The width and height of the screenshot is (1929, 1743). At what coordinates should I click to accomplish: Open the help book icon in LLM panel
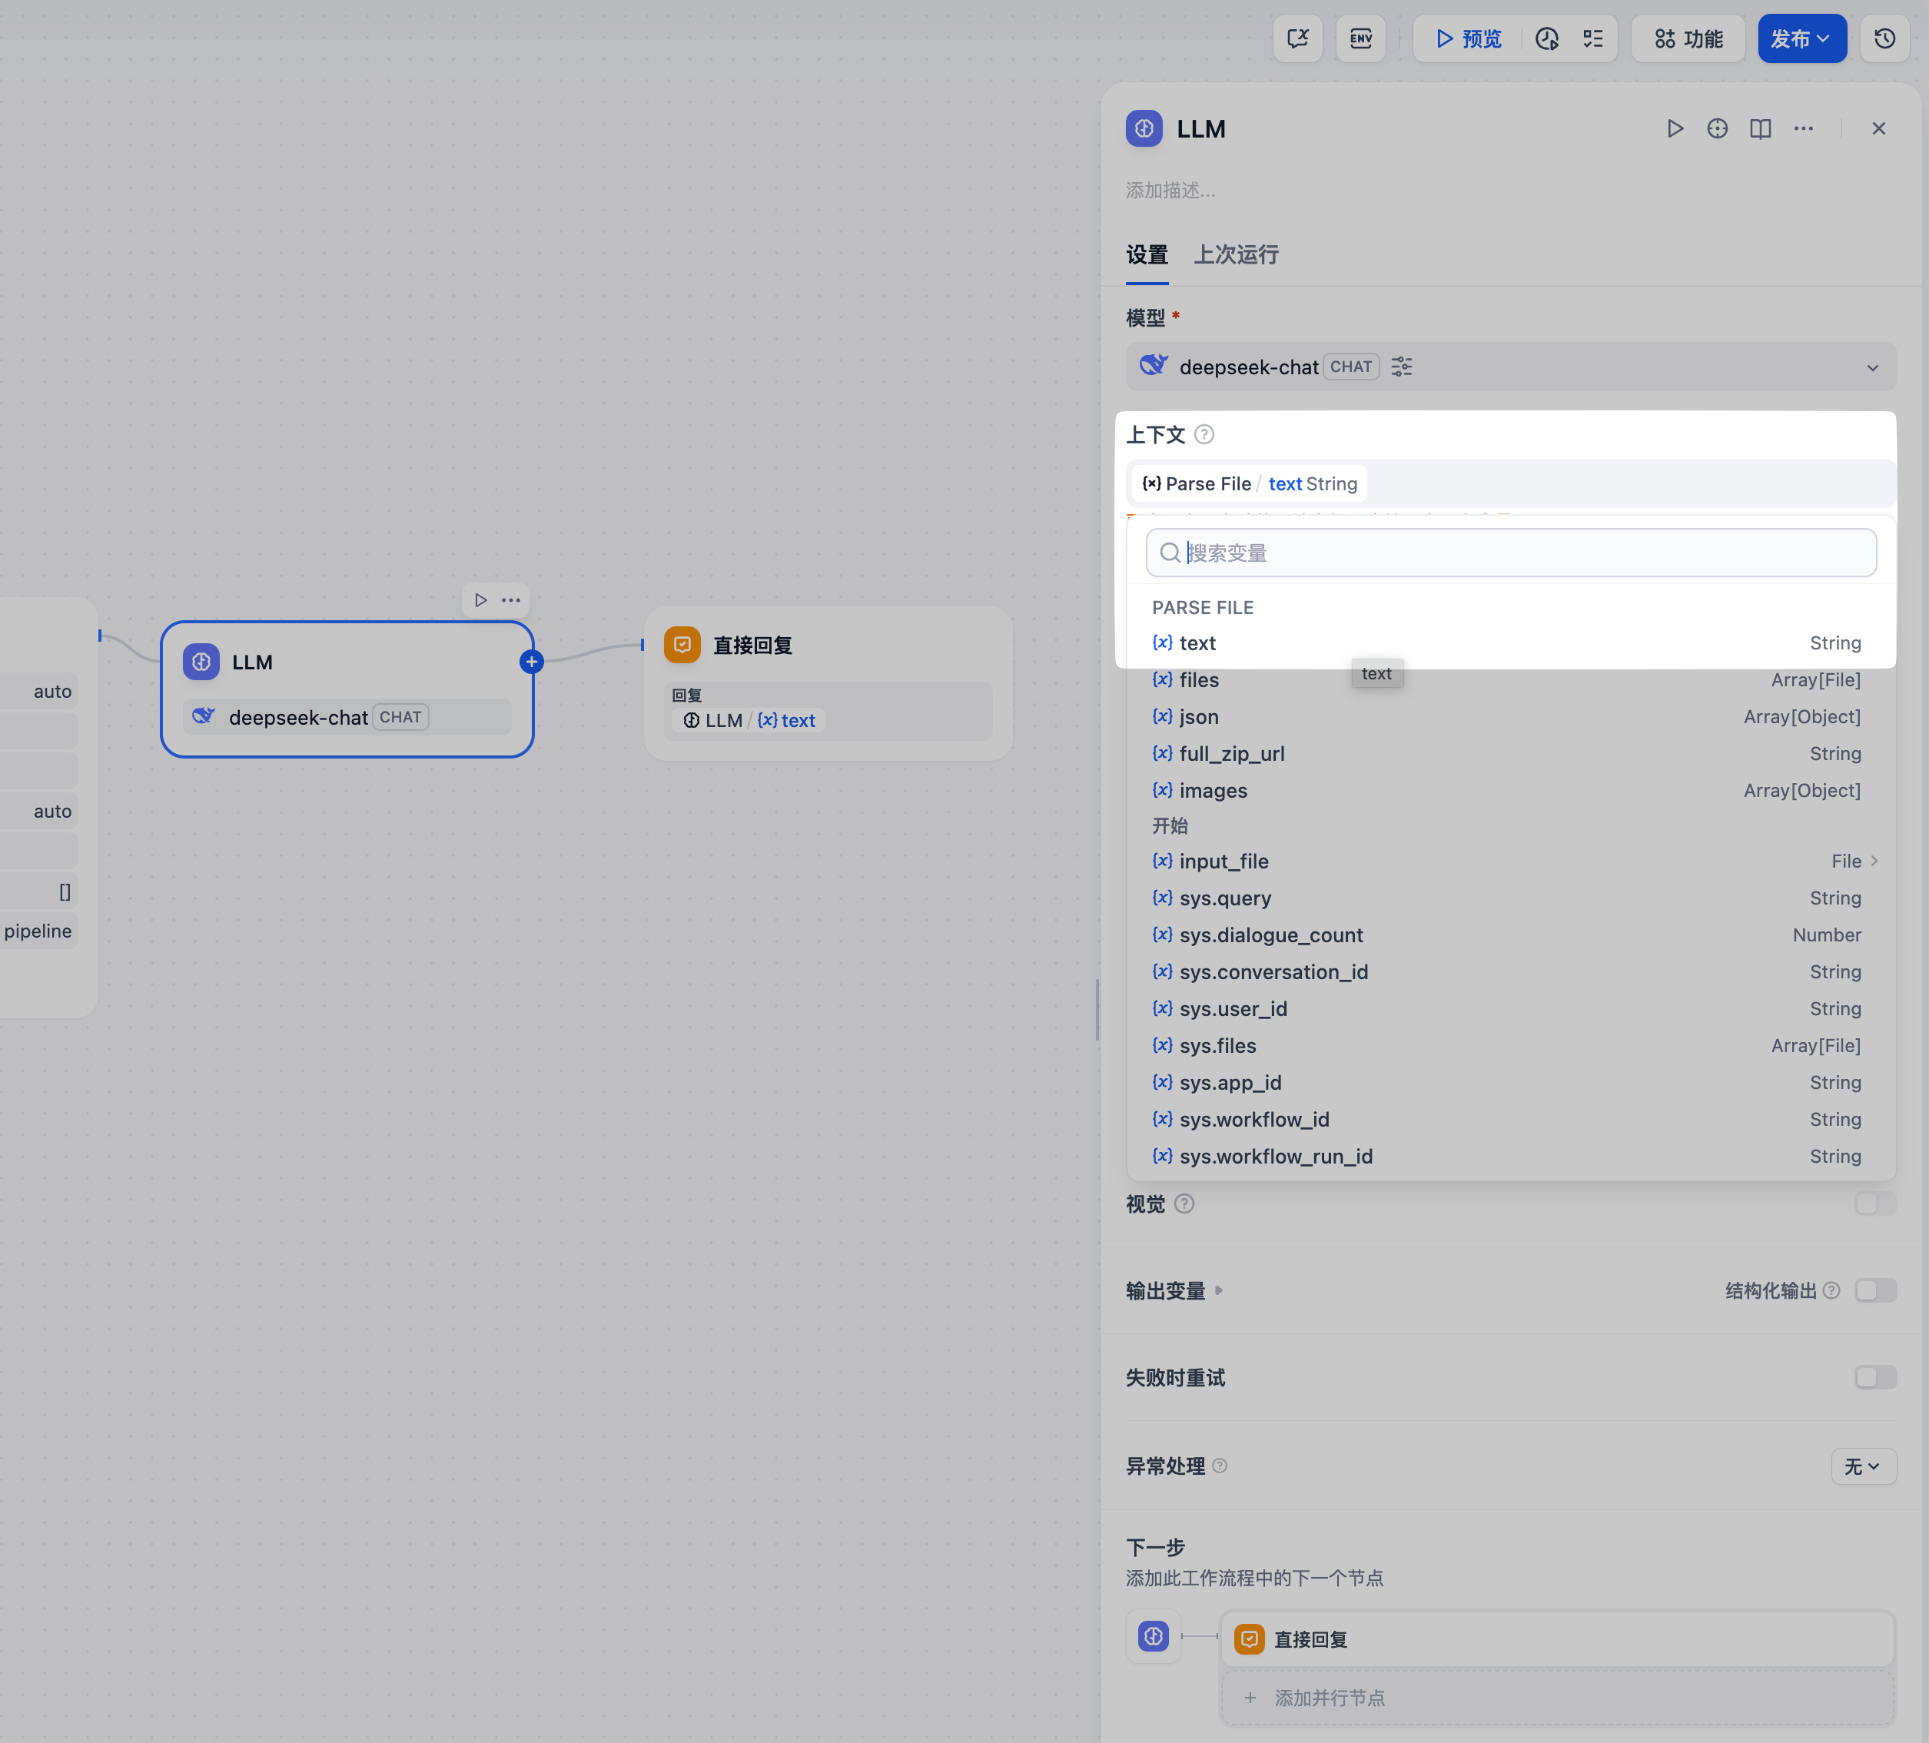tap(1760, 128)
